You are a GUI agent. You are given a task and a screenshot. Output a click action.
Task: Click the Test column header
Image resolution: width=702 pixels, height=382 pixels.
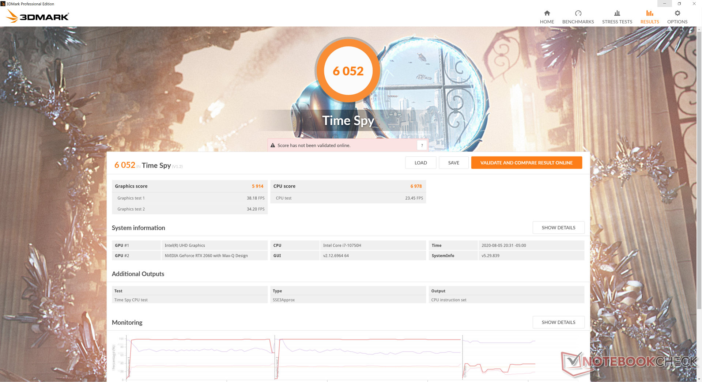coord(118,291)
